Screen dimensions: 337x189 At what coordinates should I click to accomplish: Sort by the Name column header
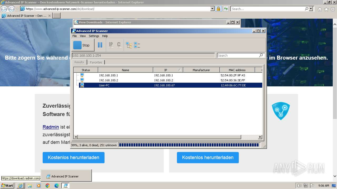(126, 70)
